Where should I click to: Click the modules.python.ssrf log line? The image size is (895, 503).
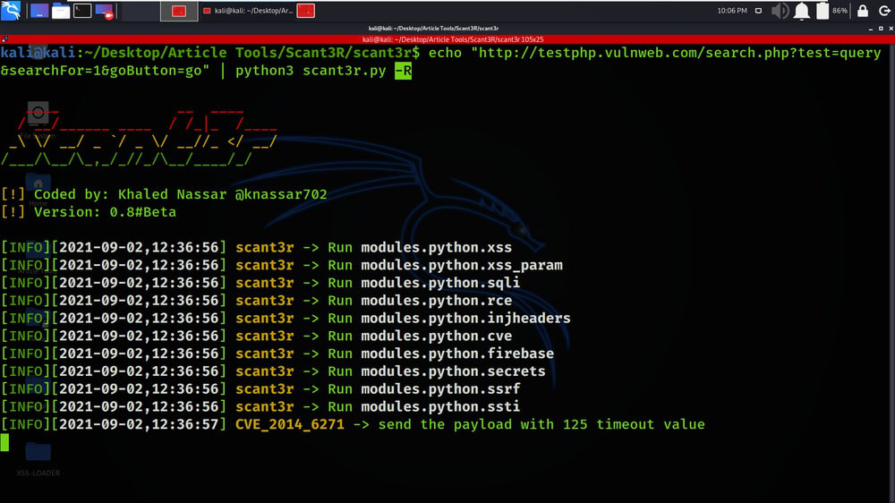[260, 388]
